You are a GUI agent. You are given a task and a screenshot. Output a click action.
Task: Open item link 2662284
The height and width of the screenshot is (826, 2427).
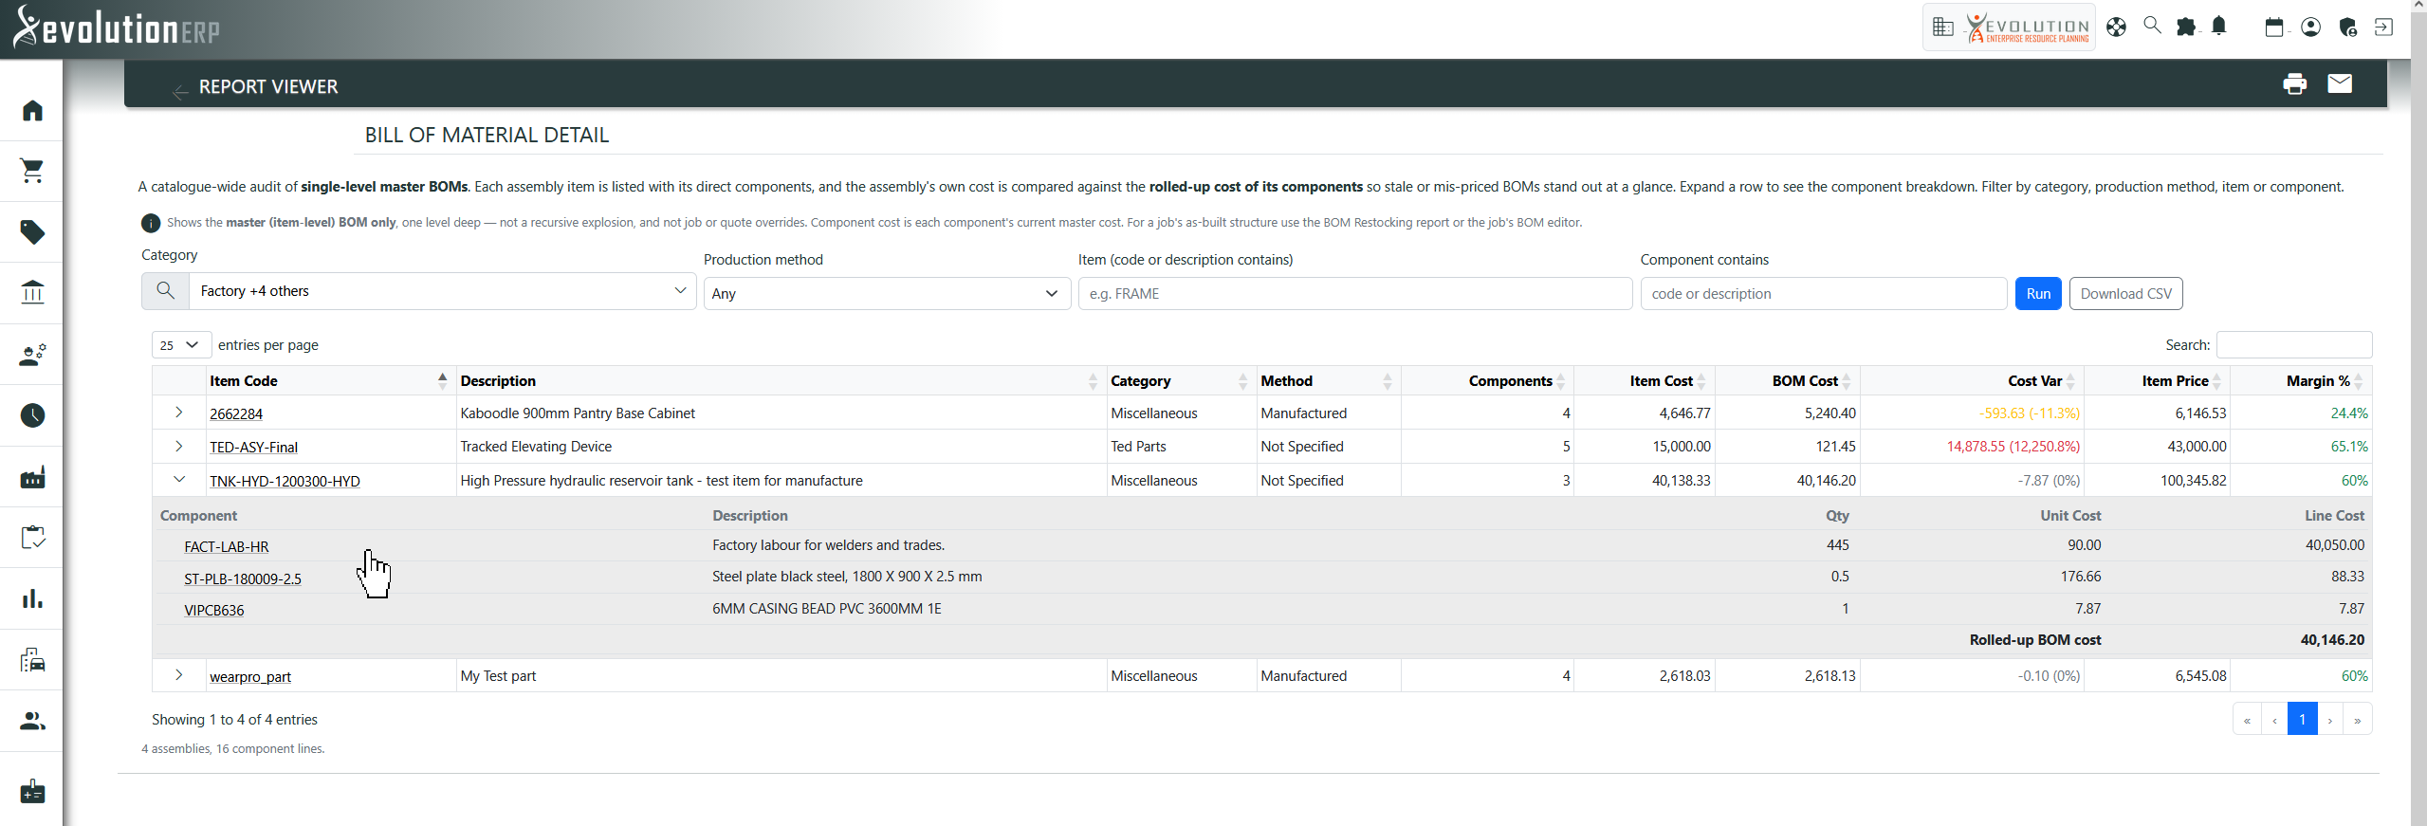point(236,414)
